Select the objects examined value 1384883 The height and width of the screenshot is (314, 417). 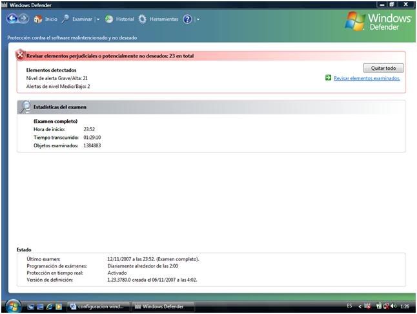pyautogui.click(x=92, y=145)
